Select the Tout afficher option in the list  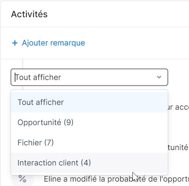coord(89,102)
